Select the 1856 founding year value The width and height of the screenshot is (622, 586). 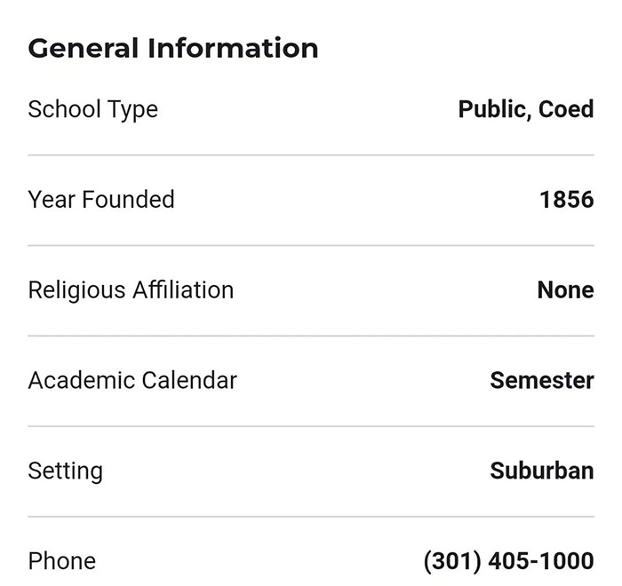[566, 200]
